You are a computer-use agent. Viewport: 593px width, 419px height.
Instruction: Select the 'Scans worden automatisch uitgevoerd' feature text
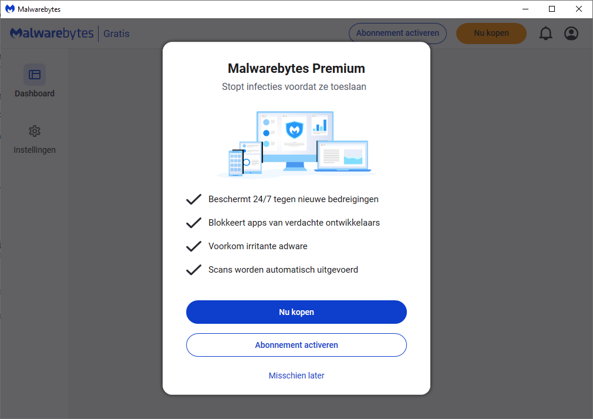click(x=283, y=270)
